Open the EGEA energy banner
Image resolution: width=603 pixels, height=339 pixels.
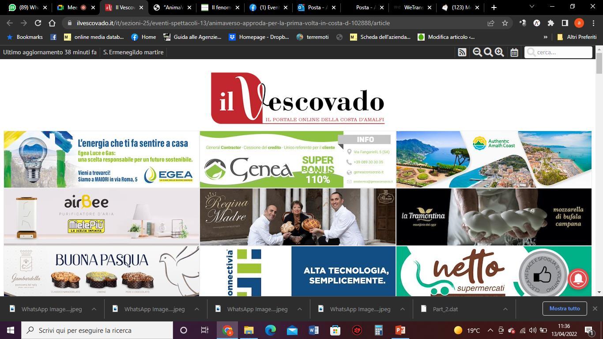coord(102,159)
